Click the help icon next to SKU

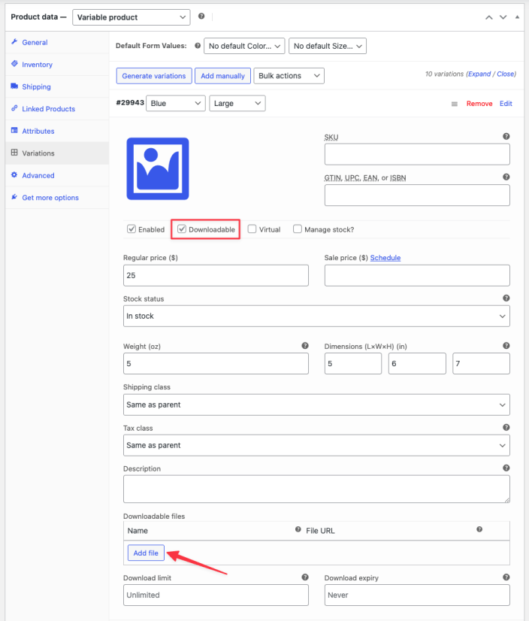506,137
